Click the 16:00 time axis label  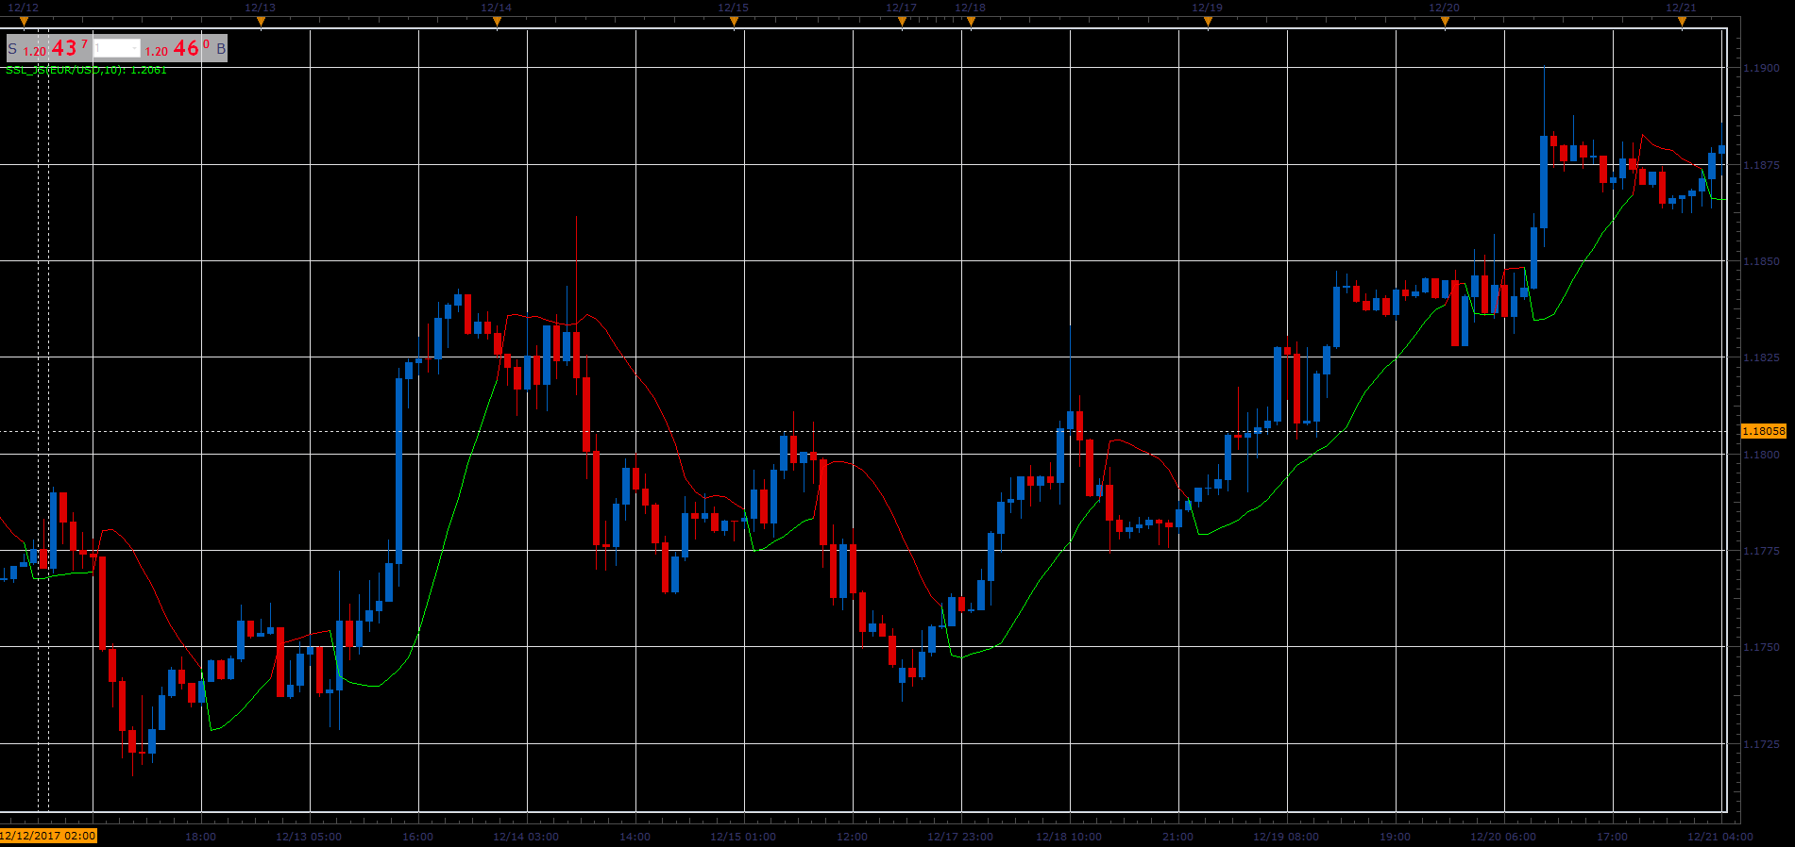point(417,837)
